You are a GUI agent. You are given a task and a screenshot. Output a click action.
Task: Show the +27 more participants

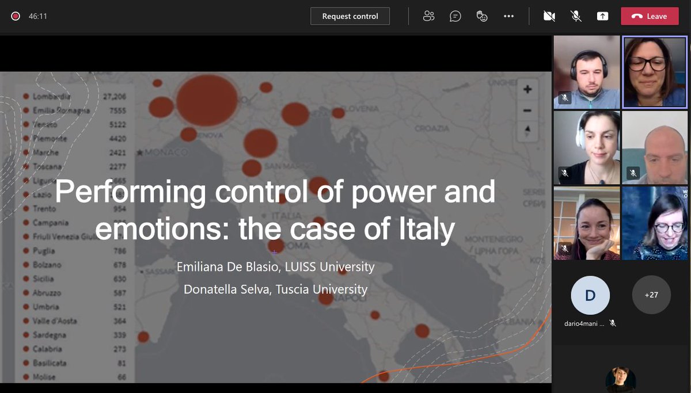[x=651, y=295]
